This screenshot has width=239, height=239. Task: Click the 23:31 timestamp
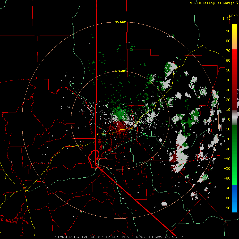click(178, 237)
